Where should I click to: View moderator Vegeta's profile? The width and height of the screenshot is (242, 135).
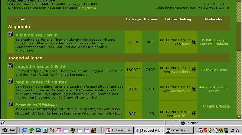tap(224, 106)
